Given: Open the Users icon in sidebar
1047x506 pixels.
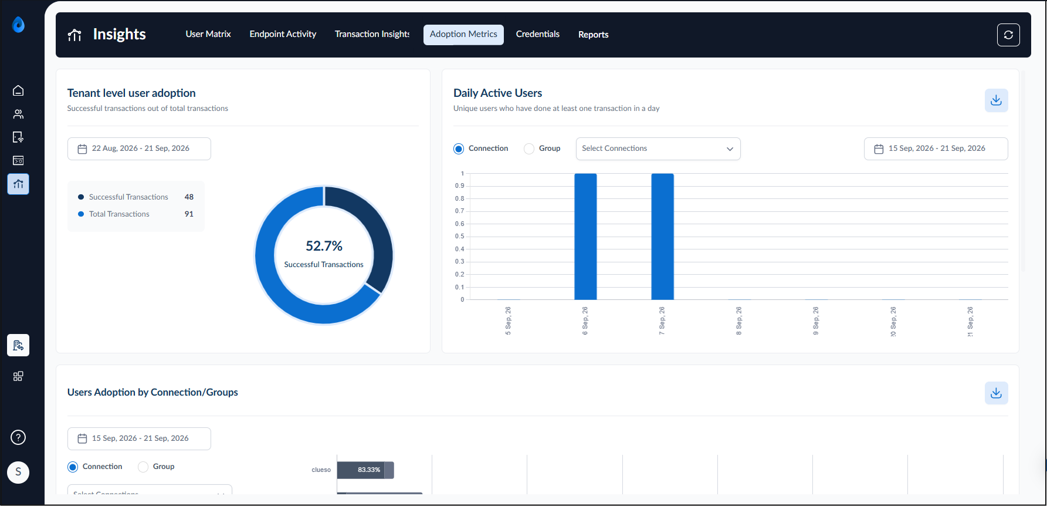Looking at the screenshot, I should (18, 114).
